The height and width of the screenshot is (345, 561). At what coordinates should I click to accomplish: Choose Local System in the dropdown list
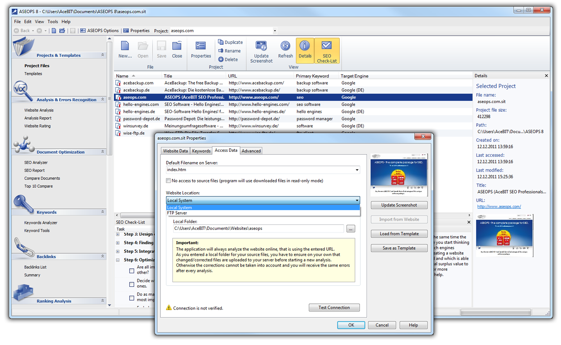click(x=263, y=207)
